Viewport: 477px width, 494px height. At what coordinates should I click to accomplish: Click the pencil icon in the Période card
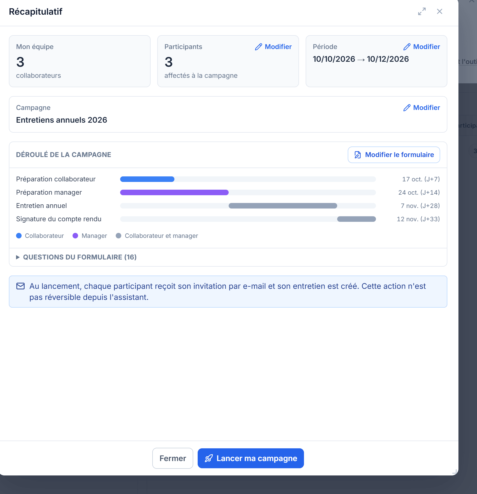[407, 47]
